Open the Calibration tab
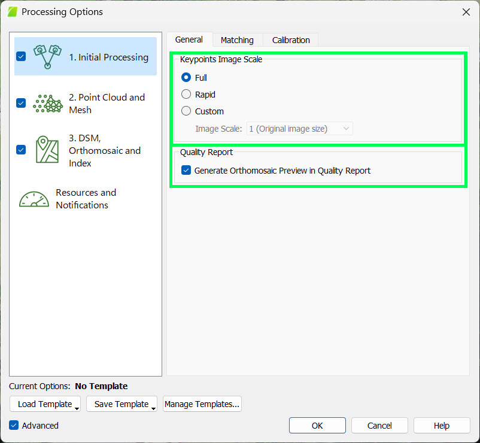 [290, 40]
